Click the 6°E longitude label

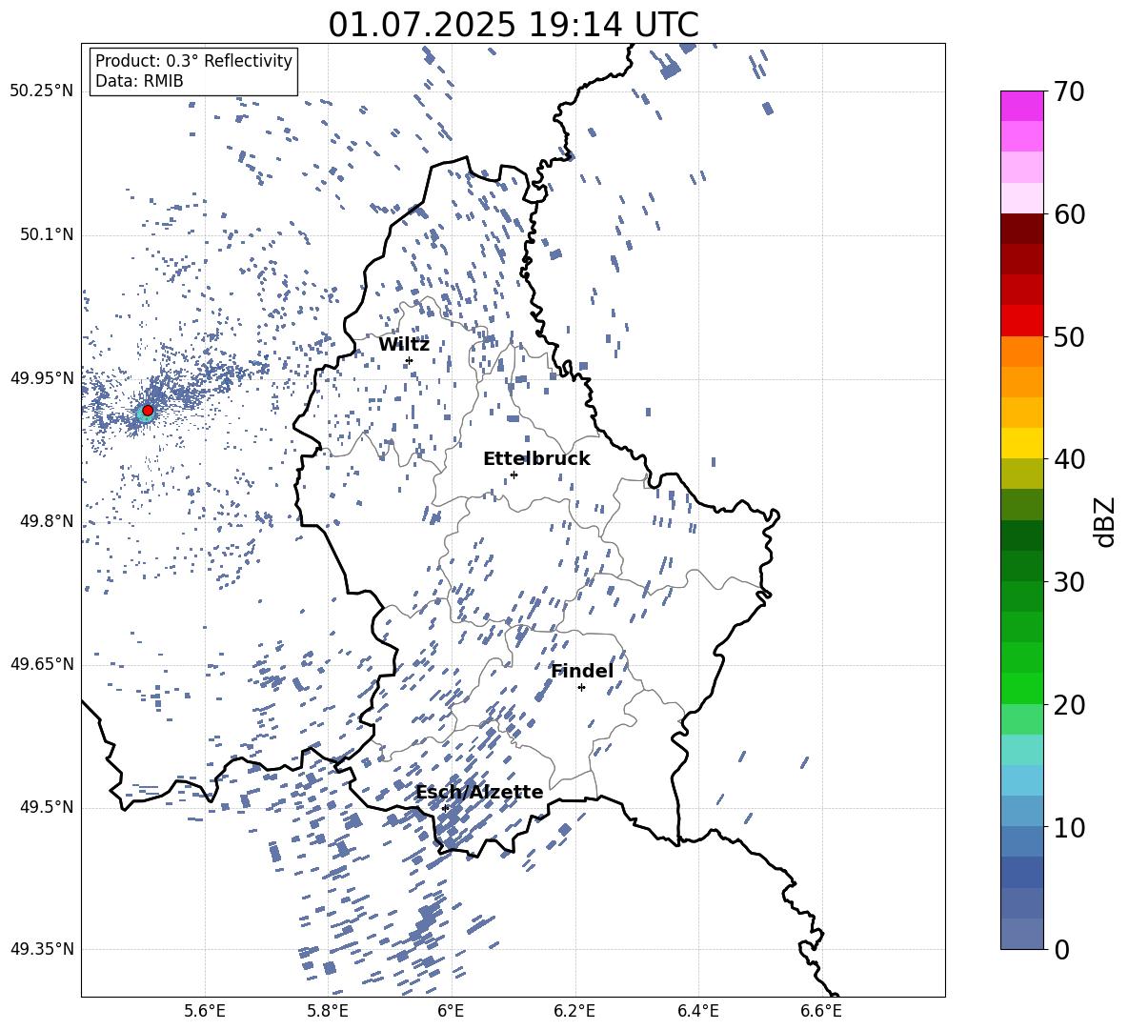coord(451,1011)
